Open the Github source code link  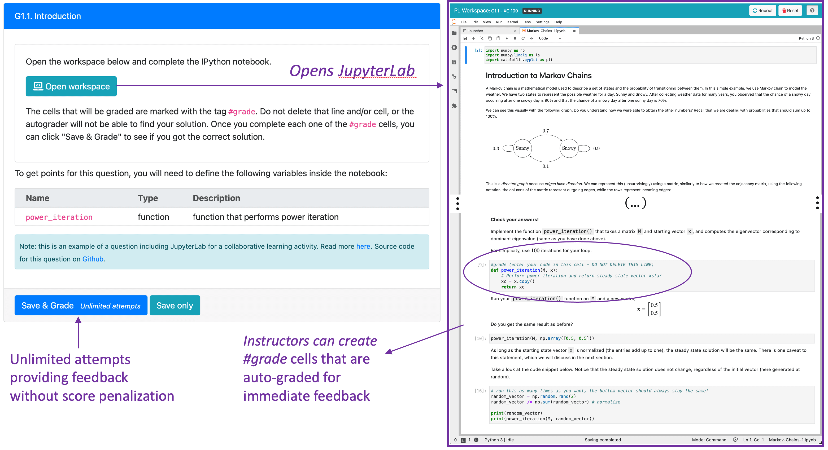pyautogui.click(x=93, y=259)
